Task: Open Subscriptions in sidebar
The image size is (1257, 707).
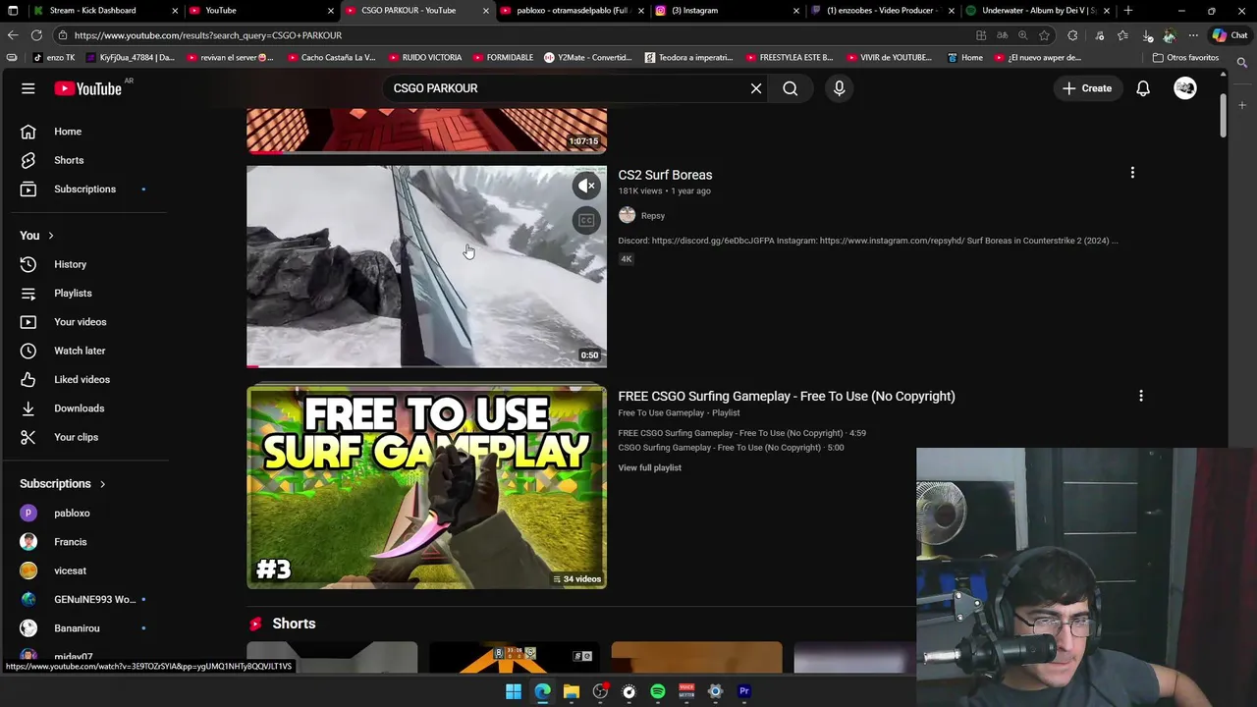Action: (x=84, y=189)
